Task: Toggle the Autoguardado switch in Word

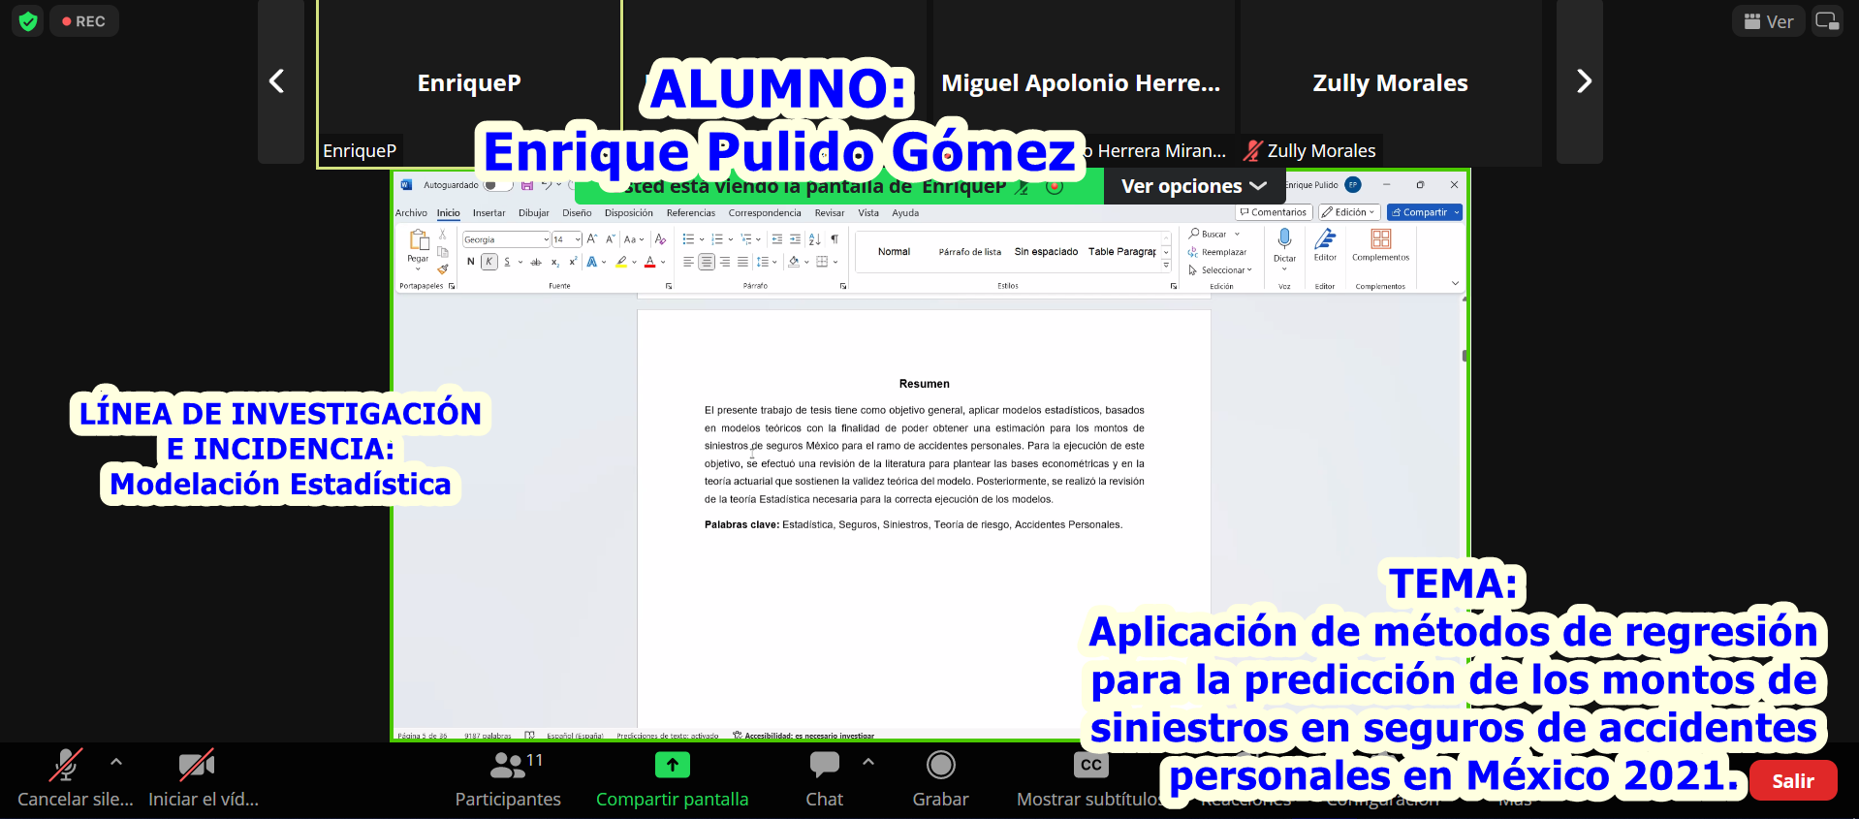Action: [497, 185]
